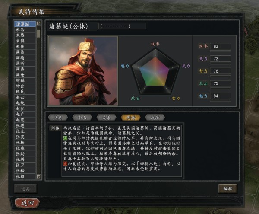
Task: Click the red 史 marker in the biography
Action: [65, 164]
